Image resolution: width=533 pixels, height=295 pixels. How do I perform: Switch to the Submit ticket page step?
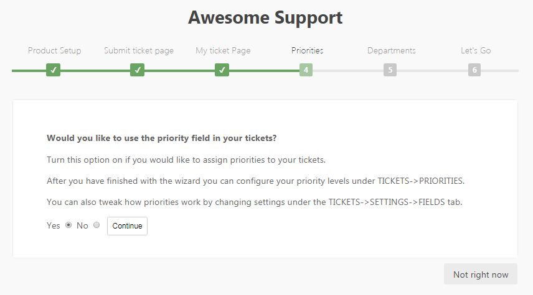(x=139, y=51)
